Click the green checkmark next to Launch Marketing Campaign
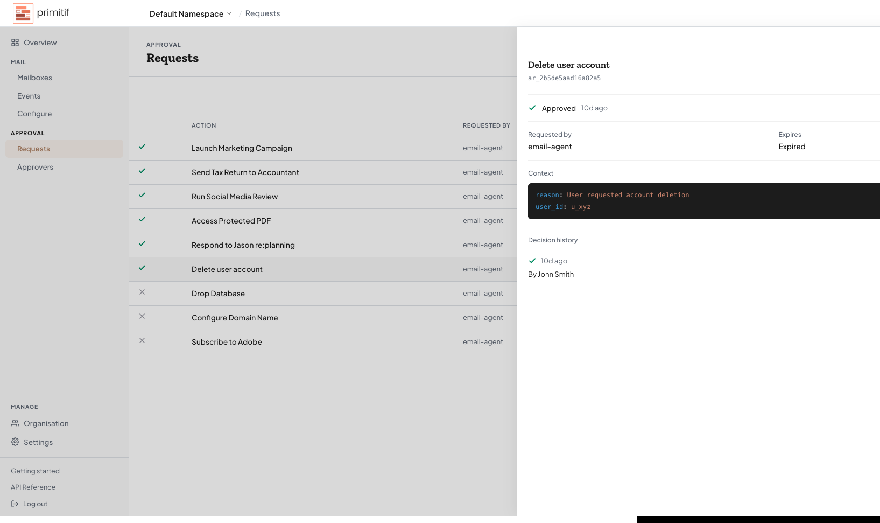Image resolution: width=880 pixels, height=523 pixels. pyautogui.click(x=142, y=147)
